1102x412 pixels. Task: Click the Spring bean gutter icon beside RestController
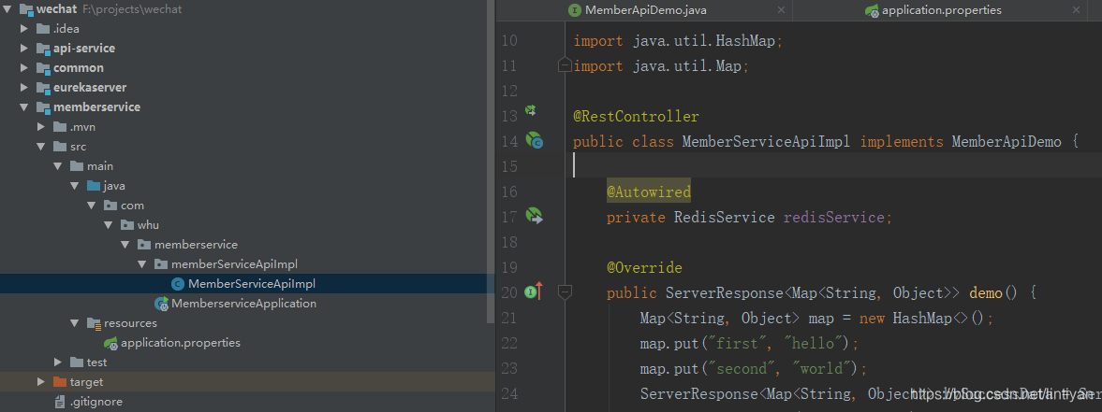(x=531, y=112)
